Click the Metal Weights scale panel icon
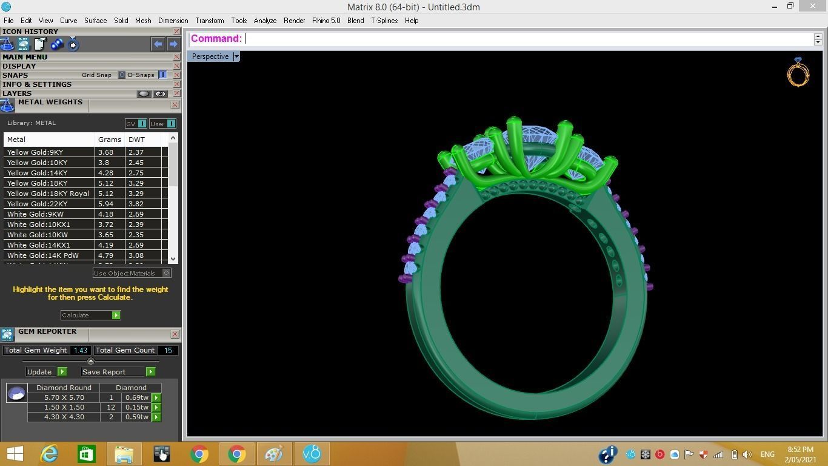 coord(7,106)
